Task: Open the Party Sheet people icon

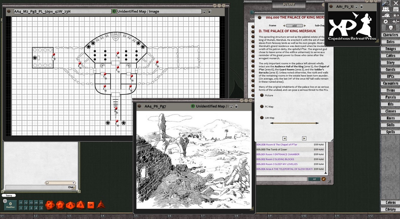Action: 386,9
